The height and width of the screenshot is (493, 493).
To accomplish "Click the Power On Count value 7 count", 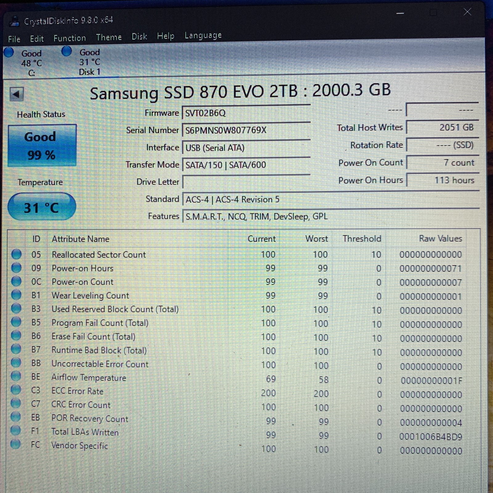I will coord(442,162).
